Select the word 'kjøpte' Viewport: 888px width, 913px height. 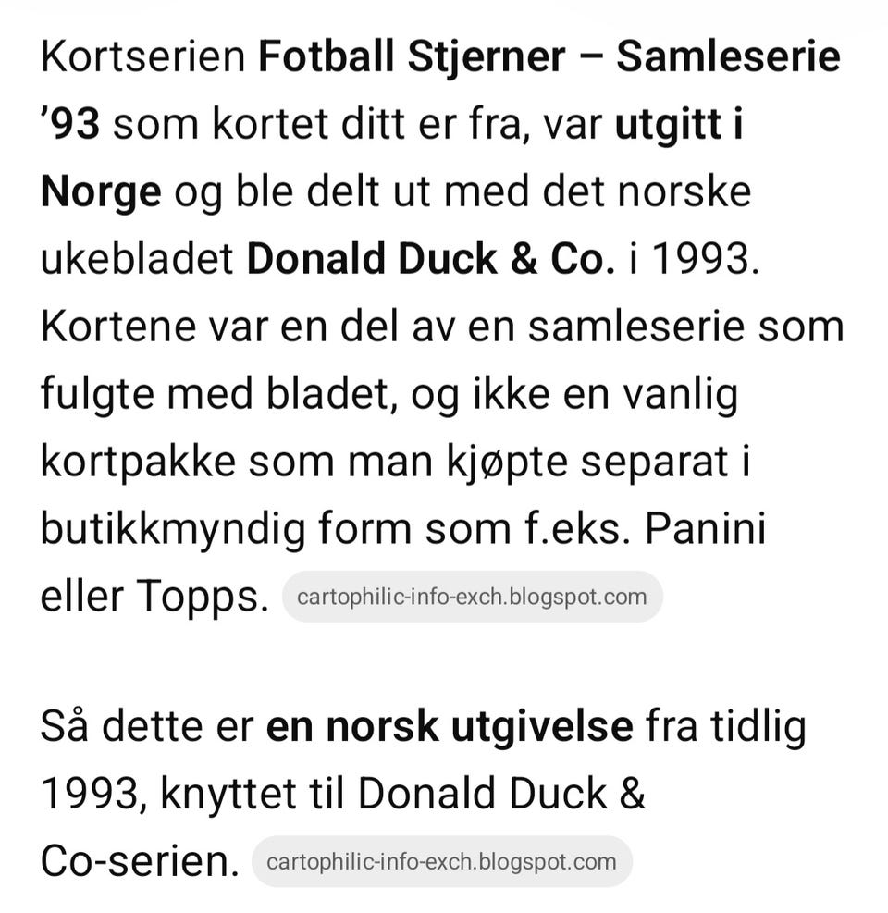point(507,463)
